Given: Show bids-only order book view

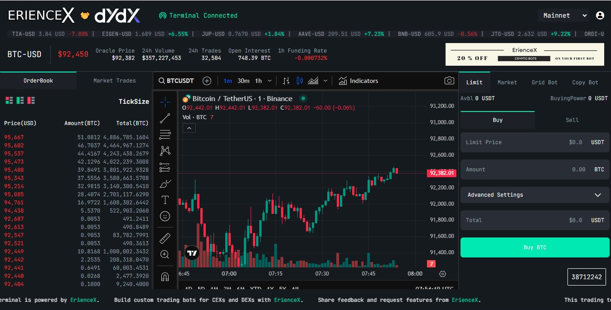Looking at the screenshot, I should pos(20,100).
